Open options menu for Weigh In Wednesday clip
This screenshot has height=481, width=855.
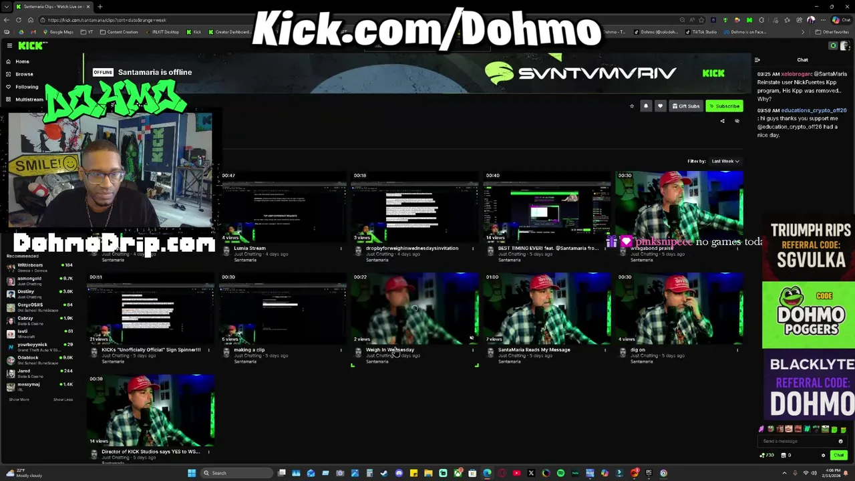[x=473, y=350]
